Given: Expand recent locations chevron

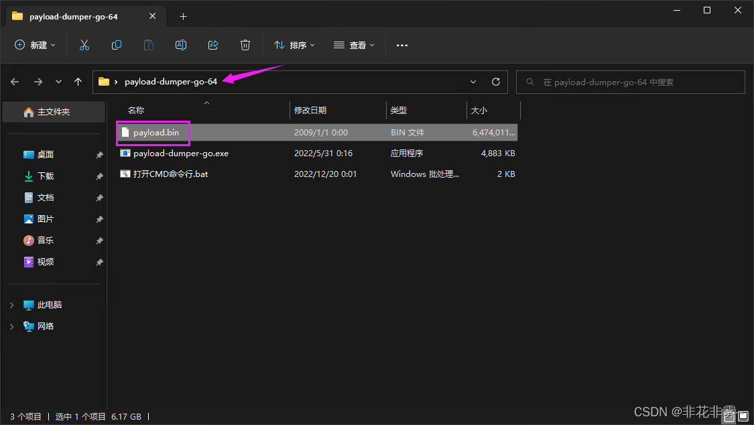Looking at the screenshot, I should coord(59,82).
